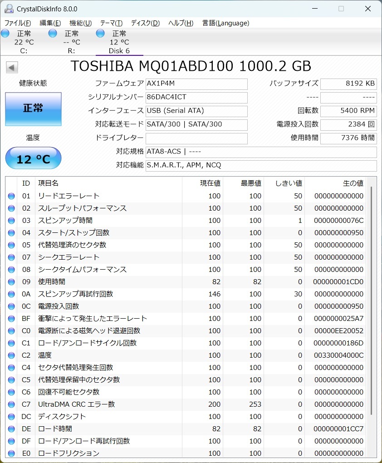
Task: Open the ヘルプ(H) menu
Action: click(181, 23)
